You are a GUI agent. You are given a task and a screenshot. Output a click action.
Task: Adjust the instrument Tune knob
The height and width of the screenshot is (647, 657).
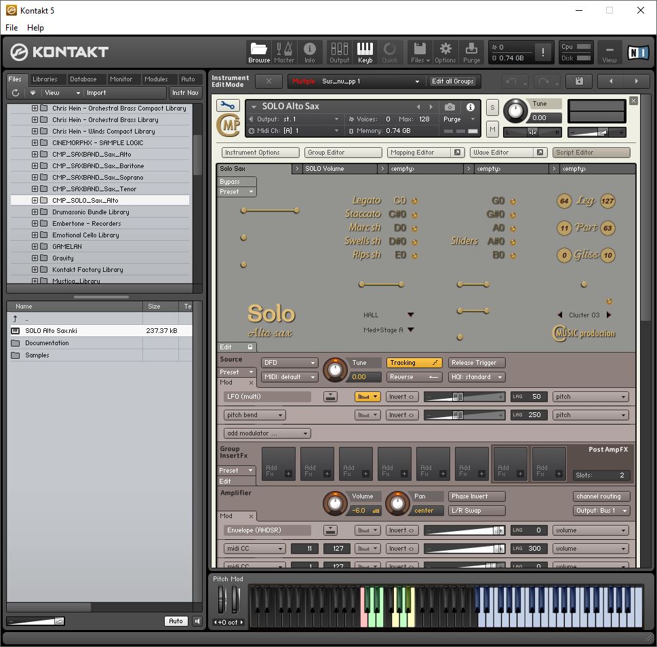(515, 111)
